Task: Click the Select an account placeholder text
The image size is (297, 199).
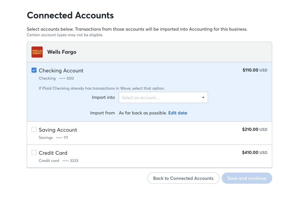Action: (141, 98)
